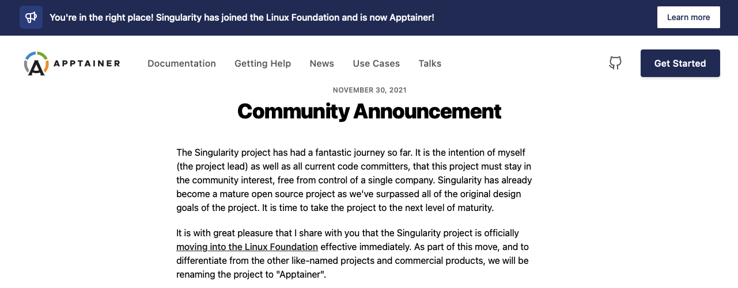Open the Talks page
738x288 pixels.
point(430,63)
